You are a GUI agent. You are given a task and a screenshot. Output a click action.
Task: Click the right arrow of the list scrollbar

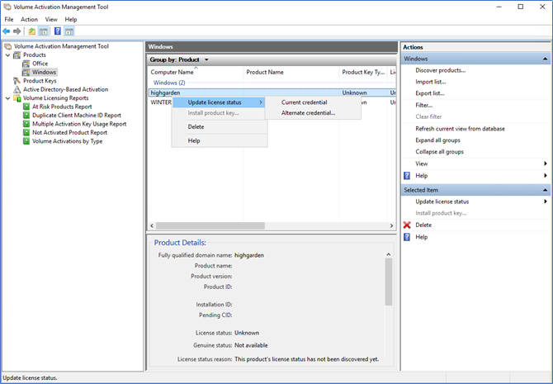click(x=391, y=225)
